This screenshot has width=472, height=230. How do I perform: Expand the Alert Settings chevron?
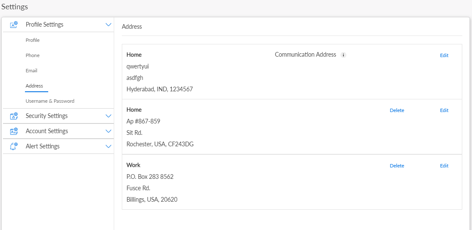108,146
